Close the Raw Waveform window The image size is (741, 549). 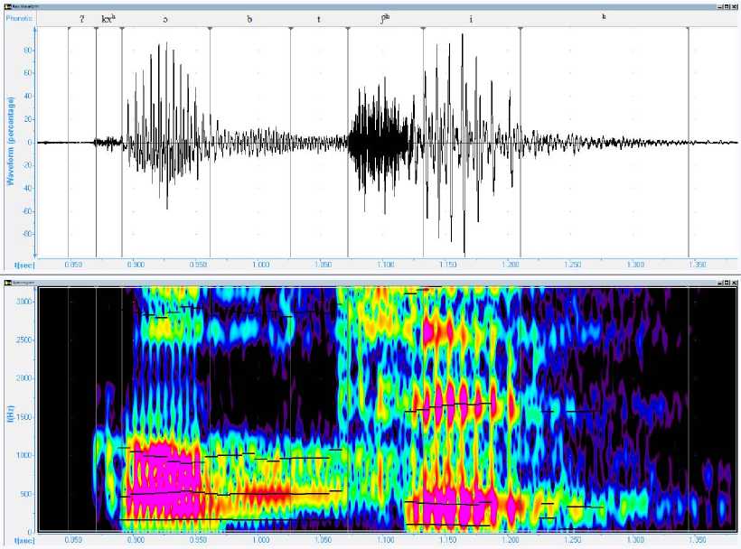pos(734,5)
